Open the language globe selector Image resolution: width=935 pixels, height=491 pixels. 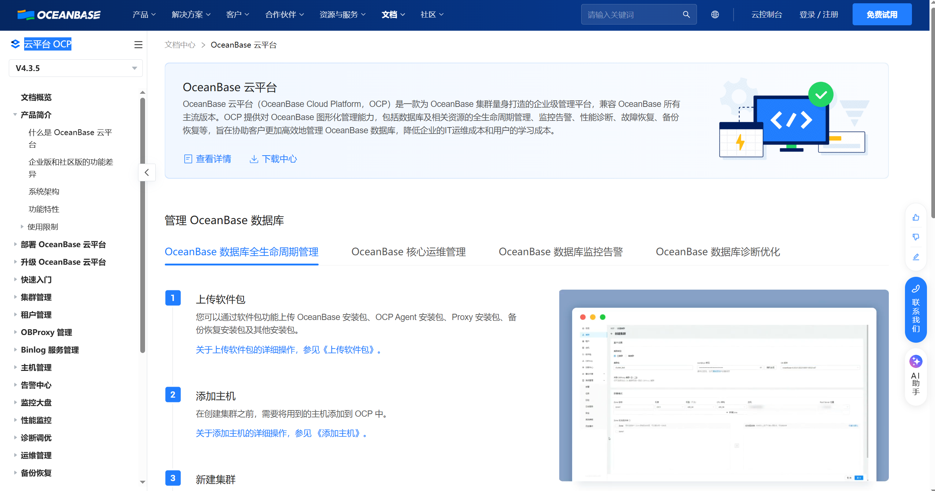715,14
